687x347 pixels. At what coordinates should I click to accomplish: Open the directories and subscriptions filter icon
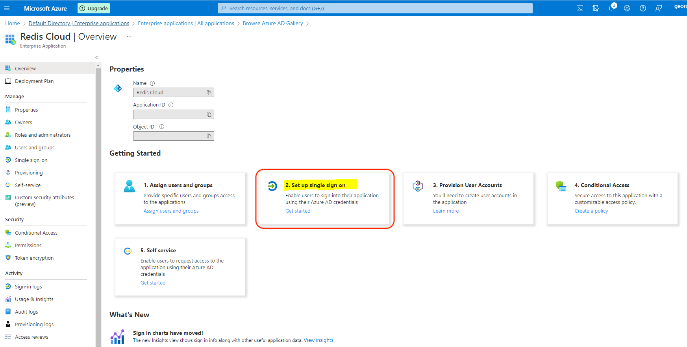point(596,8)
